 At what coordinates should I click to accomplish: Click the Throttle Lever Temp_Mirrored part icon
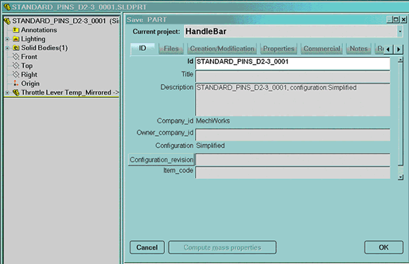click(x=16, y=93)
